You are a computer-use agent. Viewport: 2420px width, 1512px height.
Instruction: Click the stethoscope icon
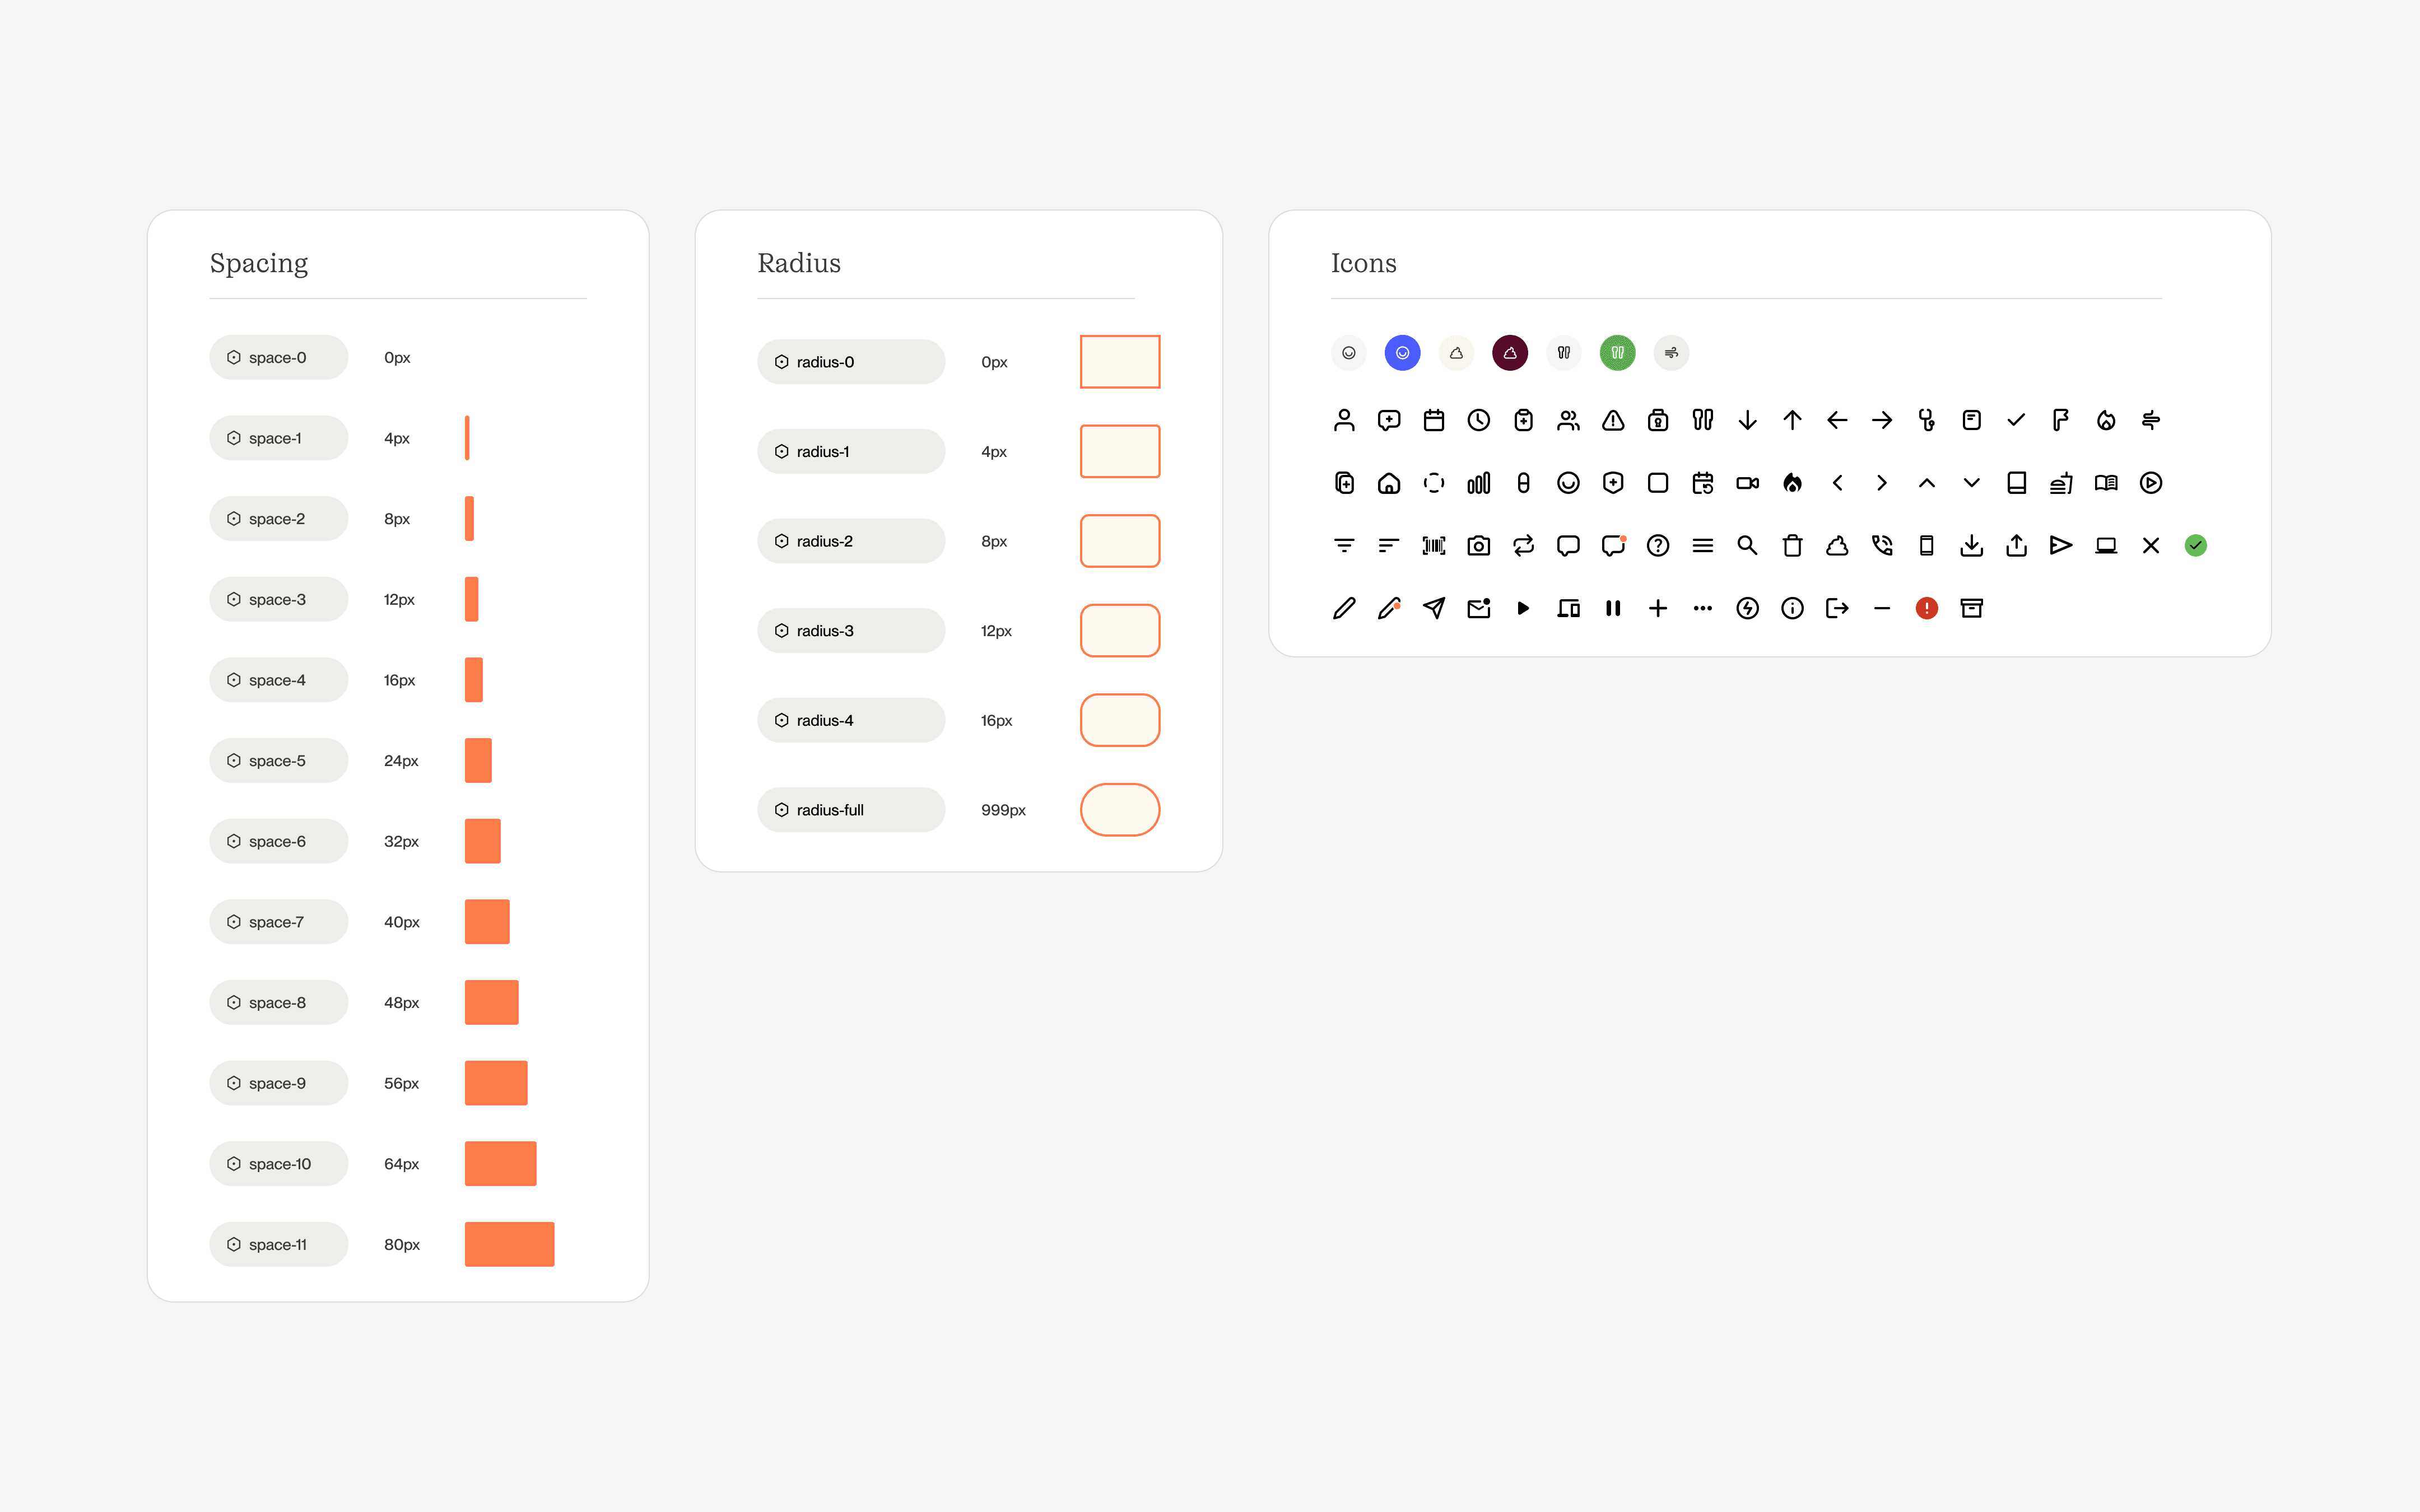click(1926, 420)
